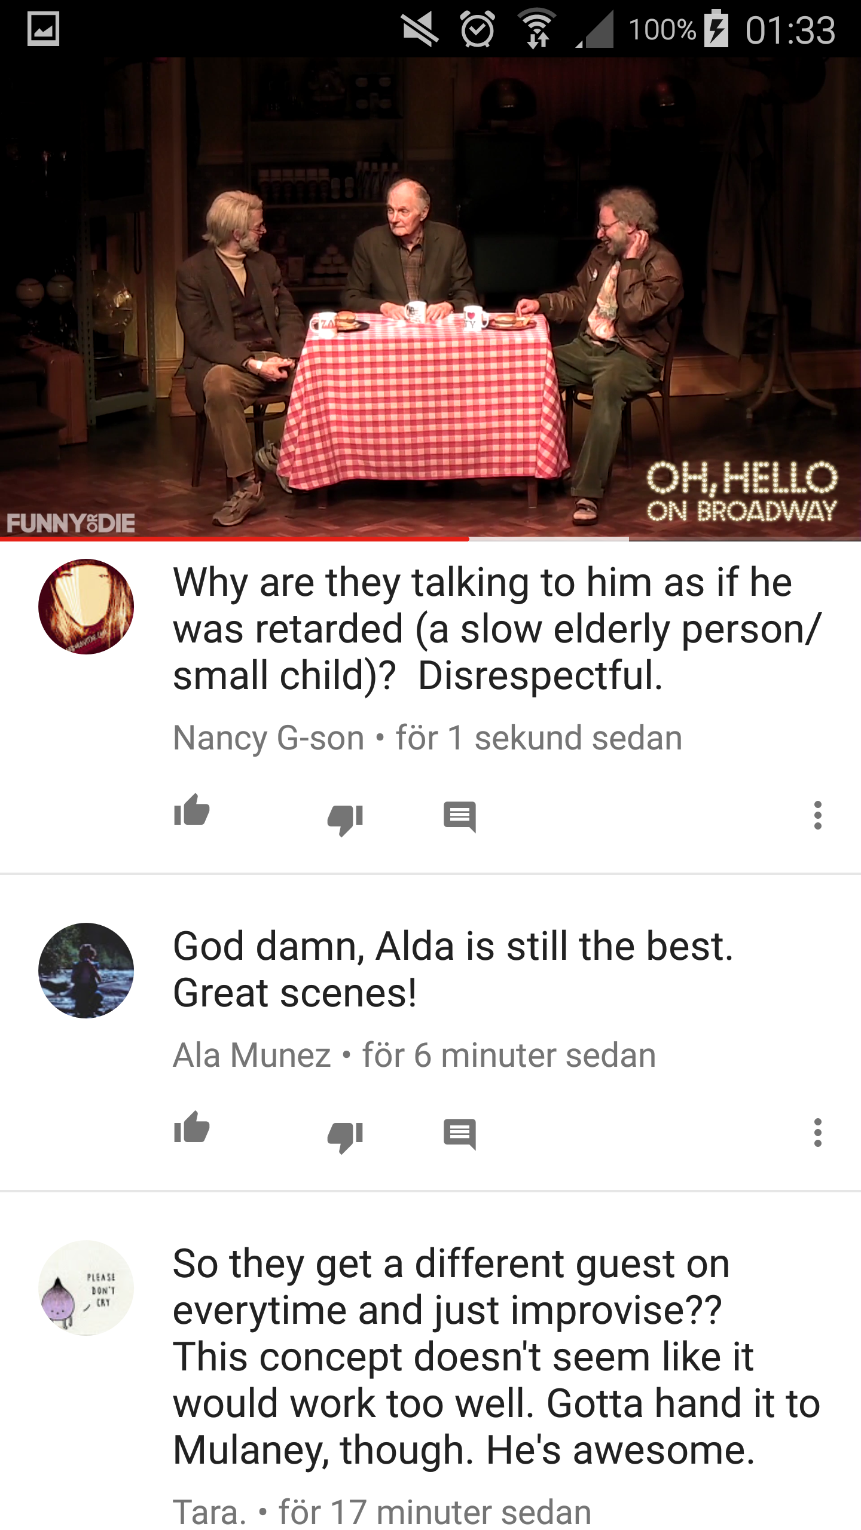
Task: Tap the Funny or Die watermark logo
Action: coord(71,523)
